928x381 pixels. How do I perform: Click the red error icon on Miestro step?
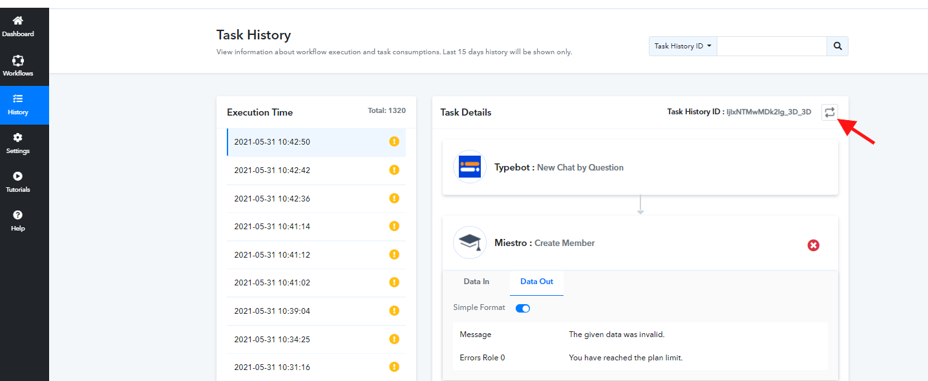814,245
